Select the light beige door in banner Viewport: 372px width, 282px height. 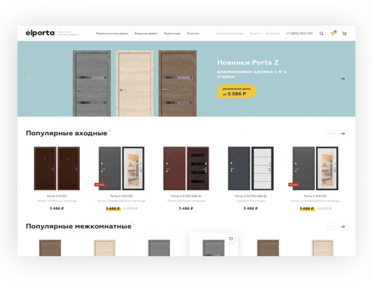tap(134, 83)
